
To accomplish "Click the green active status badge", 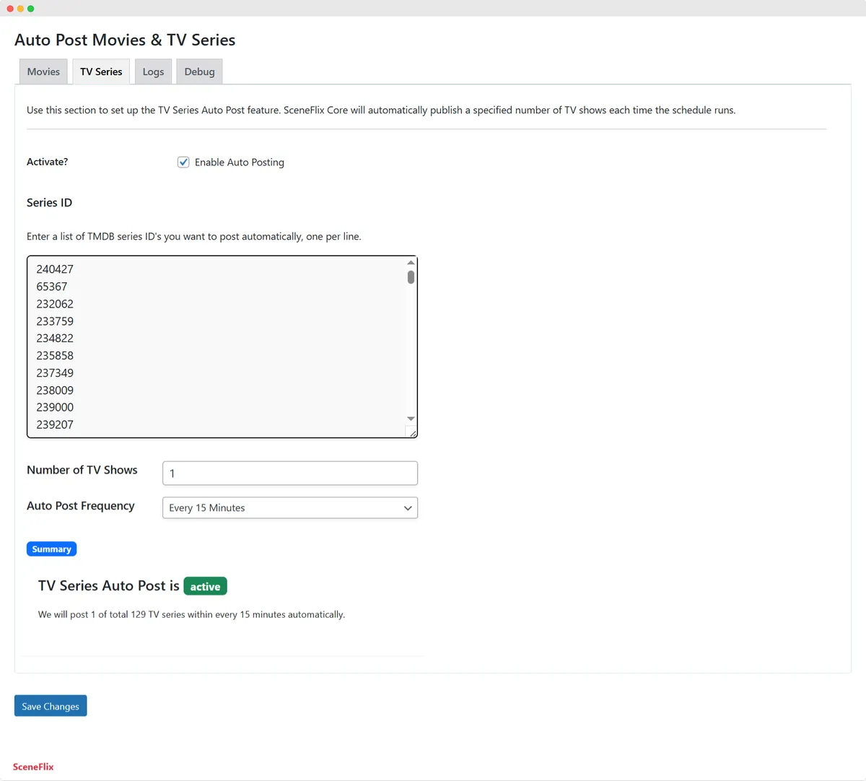I will click(205, 586).
